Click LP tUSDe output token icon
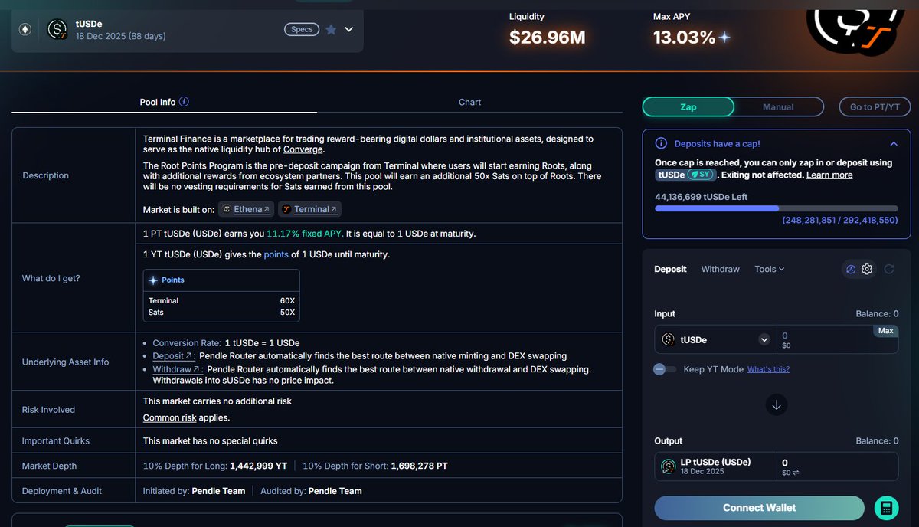Viewport: 919px width, 527px height. [669, 466]
